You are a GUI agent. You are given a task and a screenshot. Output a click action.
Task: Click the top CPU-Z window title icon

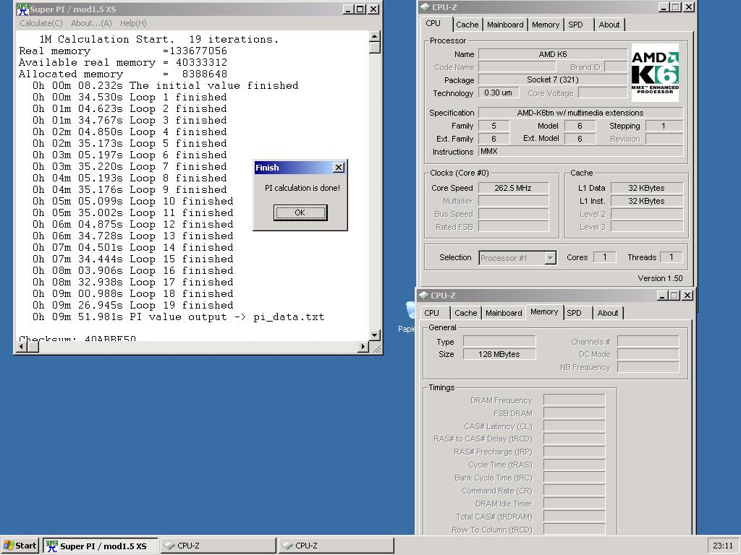(425, 7)
